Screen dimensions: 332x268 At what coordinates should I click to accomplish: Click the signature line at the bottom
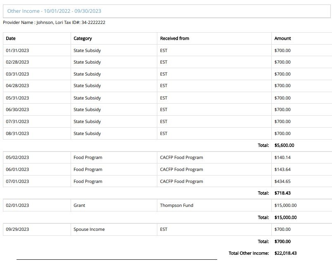pyautogui.click(x=116, y=259)
